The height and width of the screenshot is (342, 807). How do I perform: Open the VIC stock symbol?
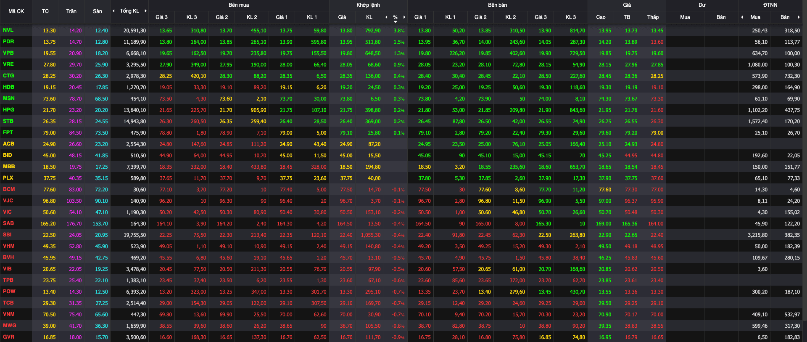click(7, 212)
